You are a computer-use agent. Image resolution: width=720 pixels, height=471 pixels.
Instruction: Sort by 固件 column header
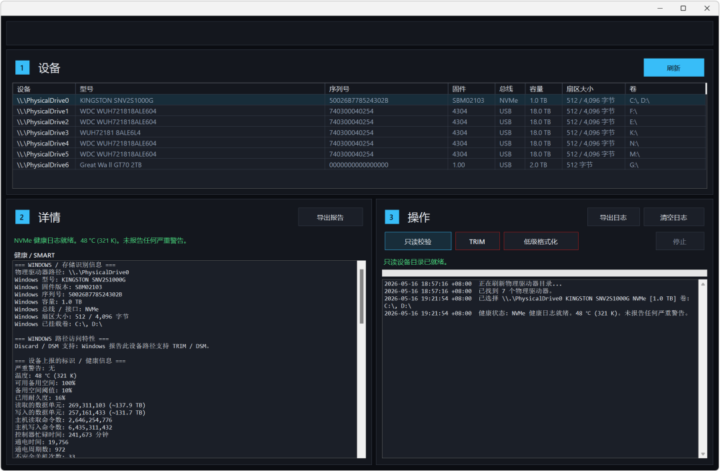(x=471, y=89)
